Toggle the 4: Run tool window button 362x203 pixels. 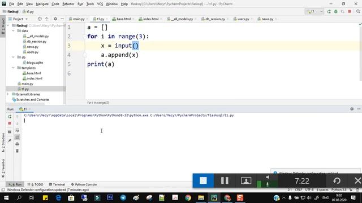point(15,184)
